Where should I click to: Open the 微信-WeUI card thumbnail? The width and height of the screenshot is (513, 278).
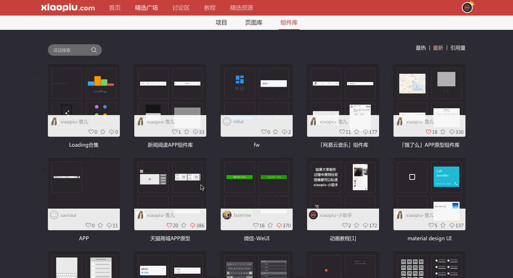[257, 194]
